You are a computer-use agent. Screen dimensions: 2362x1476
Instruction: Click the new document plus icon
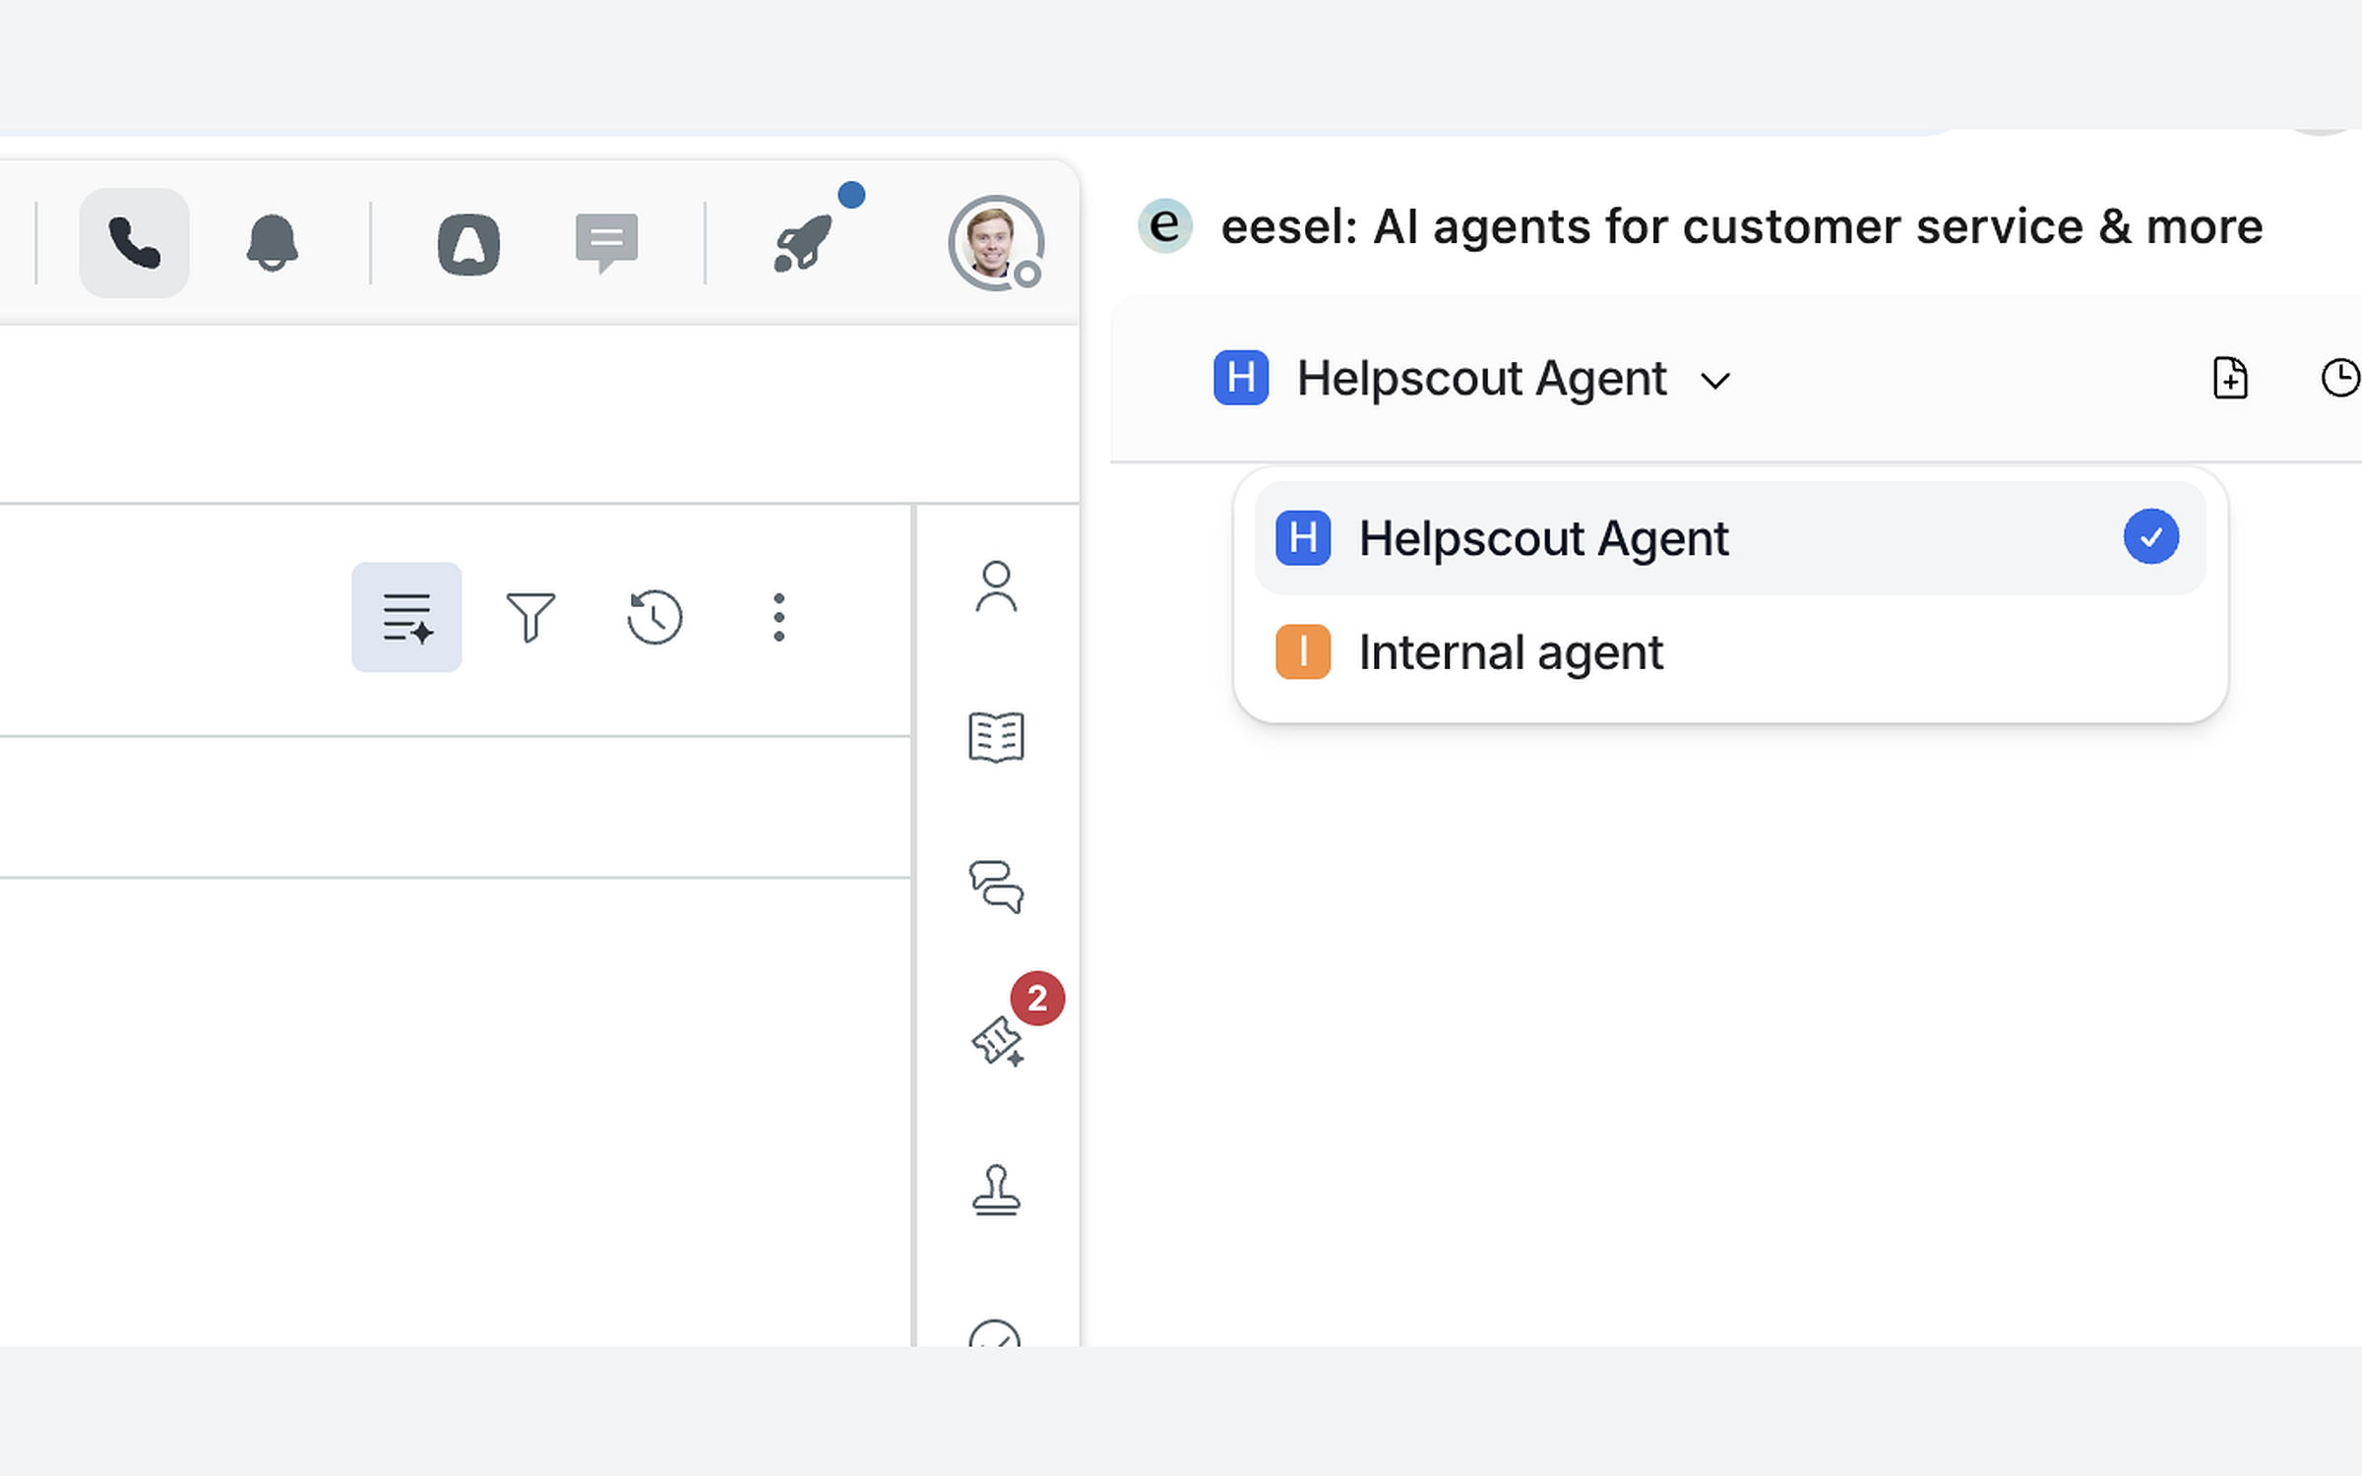(x=2230, y=378)
